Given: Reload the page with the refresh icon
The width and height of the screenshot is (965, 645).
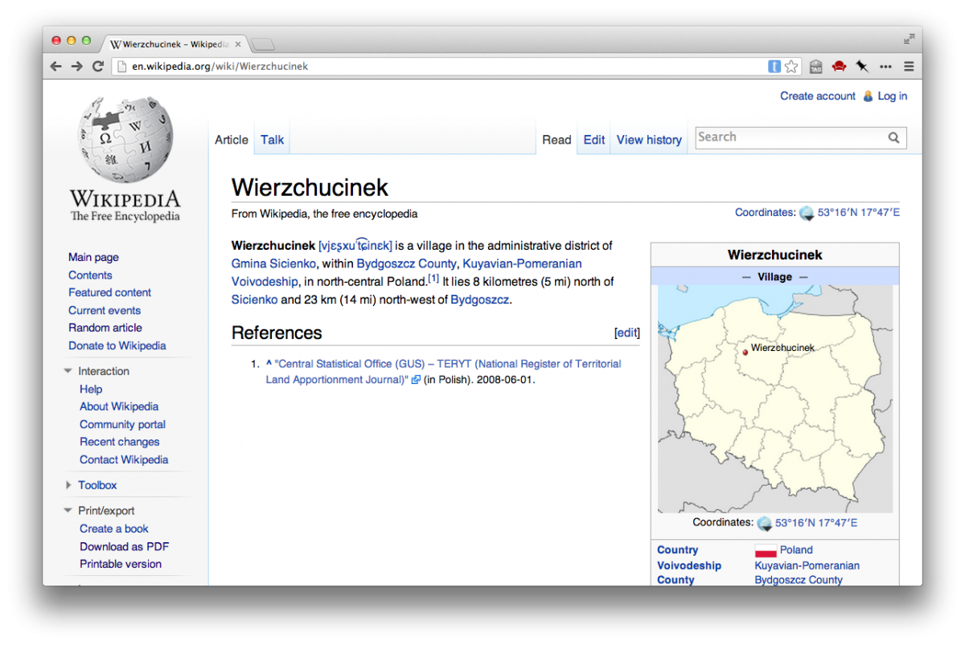Looking at the screenshot, I should (x=98, y=67).
